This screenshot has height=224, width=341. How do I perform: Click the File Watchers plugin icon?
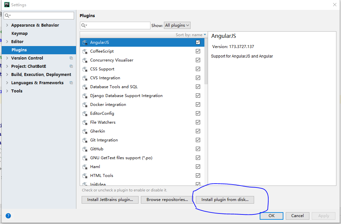(x=85, y=123)
